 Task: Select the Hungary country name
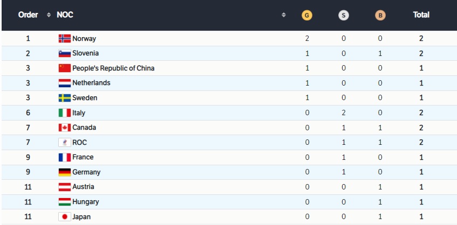coord(85,202)
